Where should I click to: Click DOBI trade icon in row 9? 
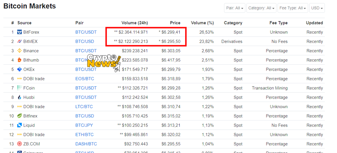coord(20,107)
